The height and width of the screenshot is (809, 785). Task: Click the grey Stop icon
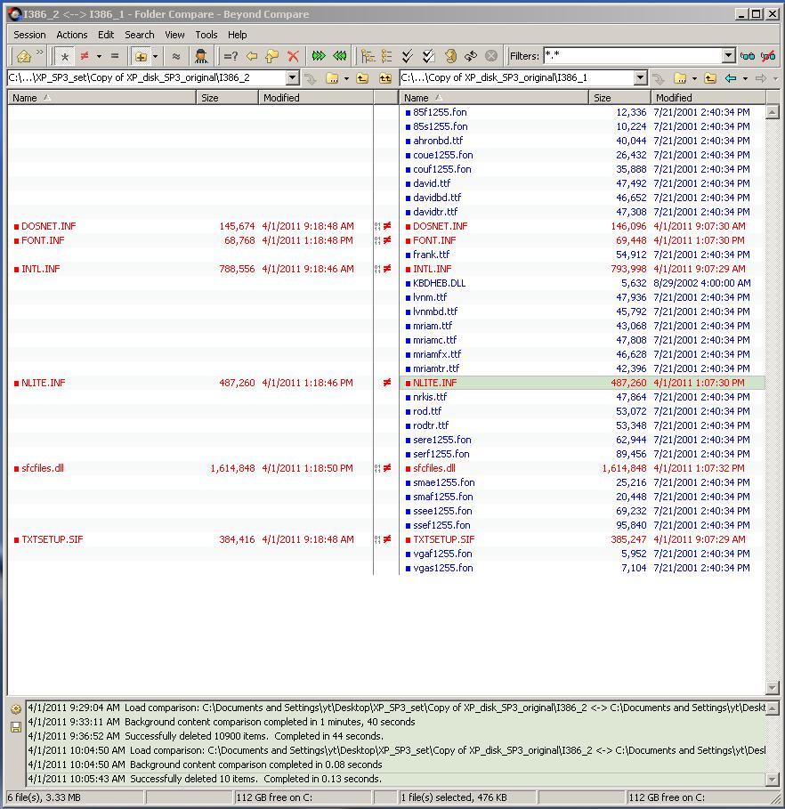491,56
